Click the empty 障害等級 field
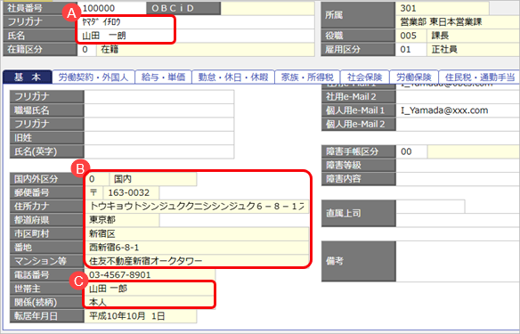The width and height of the screenshot is (520, 334). (x=458, y=165)
